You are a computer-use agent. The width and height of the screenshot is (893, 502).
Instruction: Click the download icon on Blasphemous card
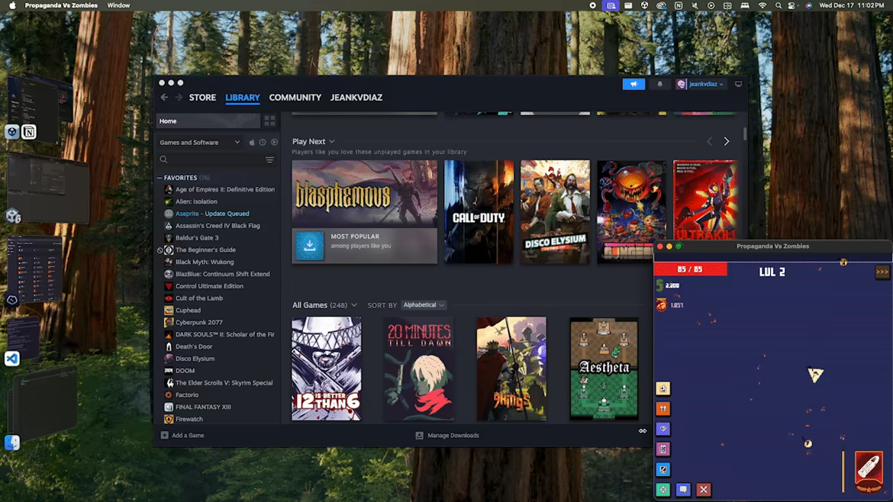tap(310, 246)
